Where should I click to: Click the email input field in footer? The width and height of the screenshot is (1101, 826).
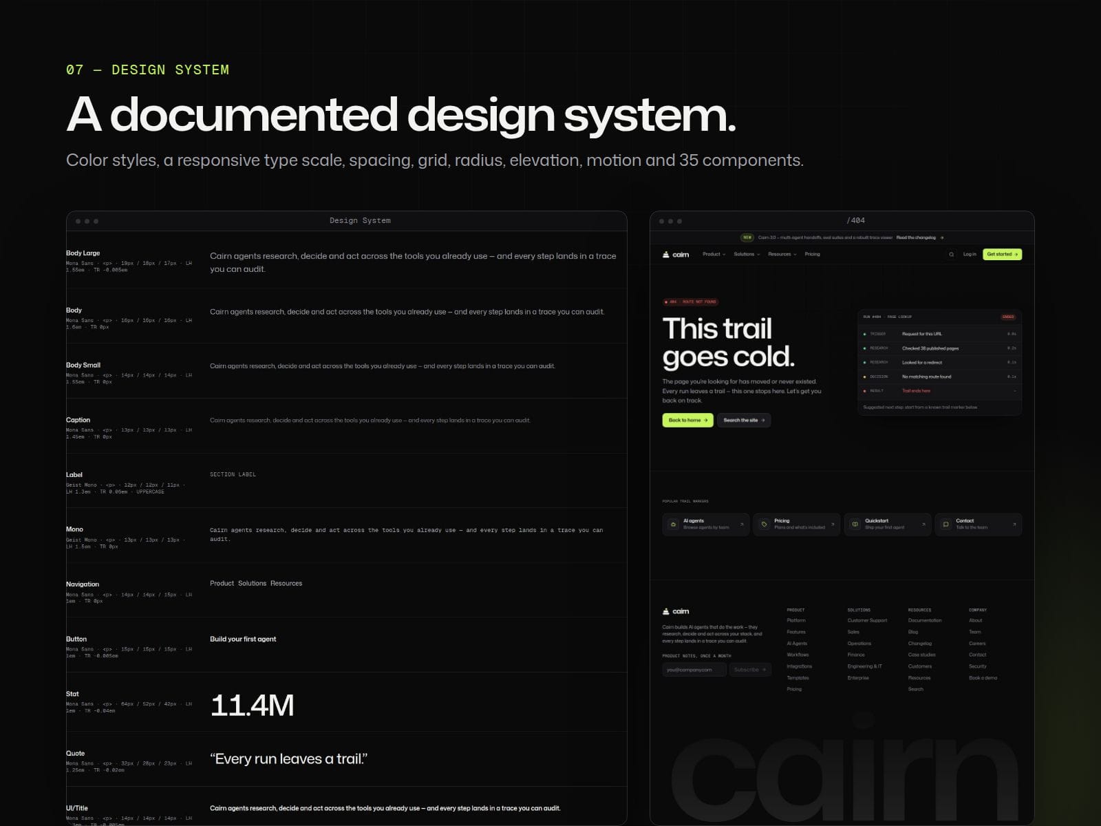pyautogui.click(x=694, y=670)
